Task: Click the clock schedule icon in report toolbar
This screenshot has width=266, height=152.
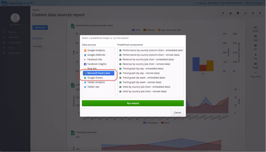Action: point(253,13)
